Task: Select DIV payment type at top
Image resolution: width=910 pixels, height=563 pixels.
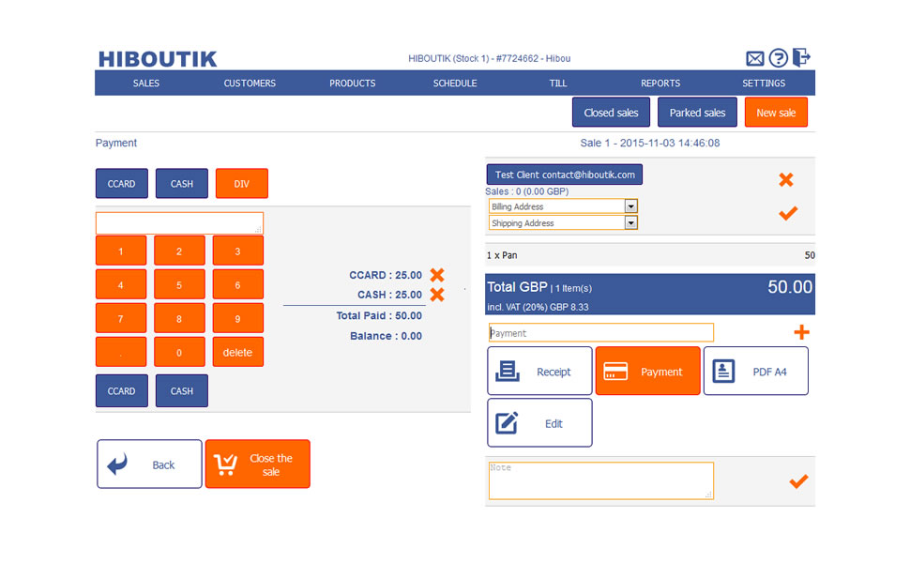Action: click(241, 184)
